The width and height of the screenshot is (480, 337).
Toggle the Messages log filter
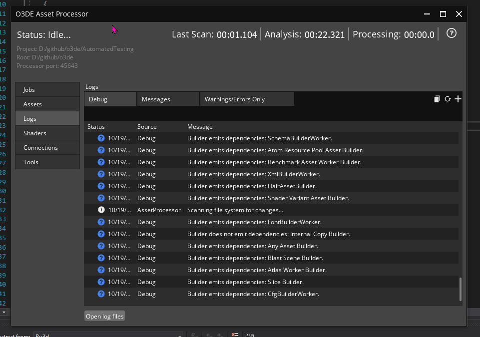168,98
